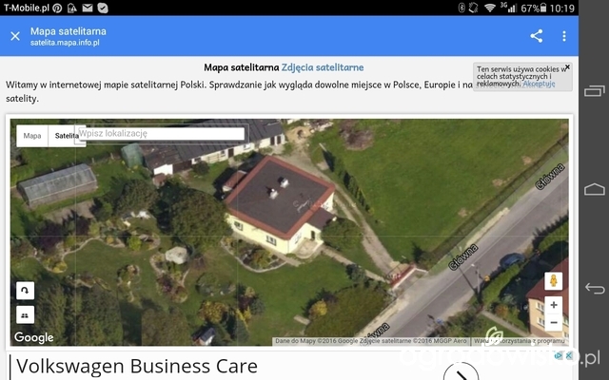Screen dimensions: 609x380
Task: Focus the Wpisz lokalizację search field
Action: [161, 133]
